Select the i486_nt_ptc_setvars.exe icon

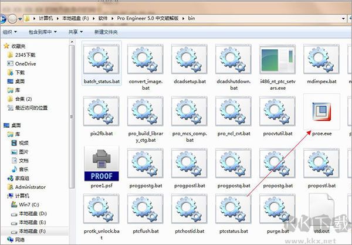(277, 59)
